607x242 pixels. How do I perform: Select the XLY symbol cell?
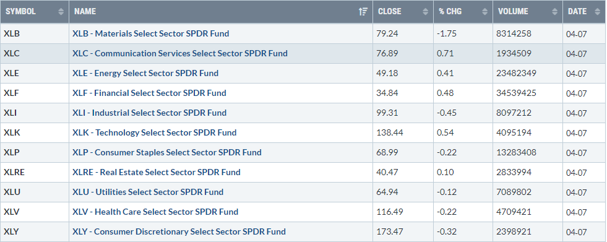[x=35, y=231]
